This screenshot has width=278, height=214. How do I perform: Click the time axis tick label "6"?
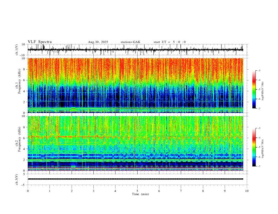[x=159, y=191]
